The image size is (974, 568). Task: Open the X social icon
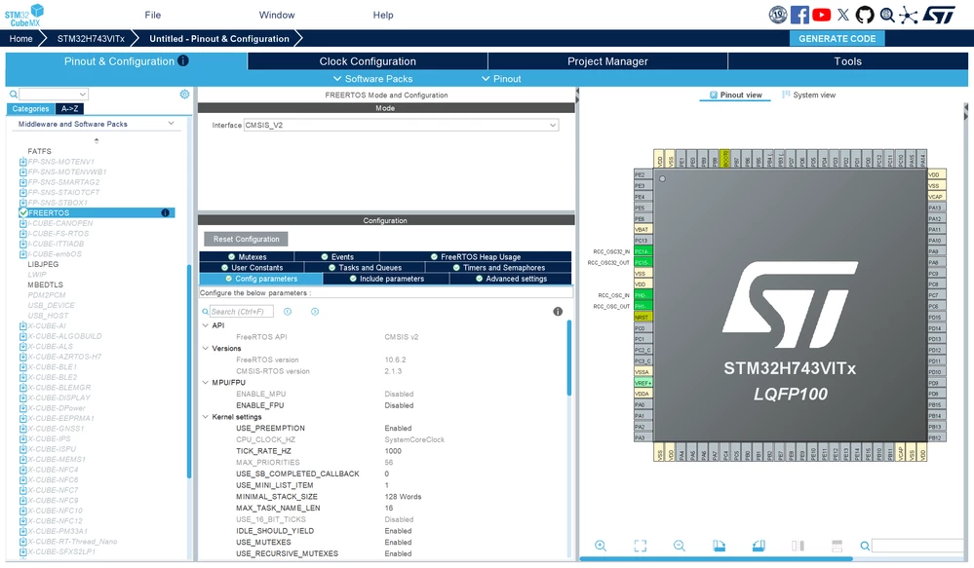tap(843, 15)
